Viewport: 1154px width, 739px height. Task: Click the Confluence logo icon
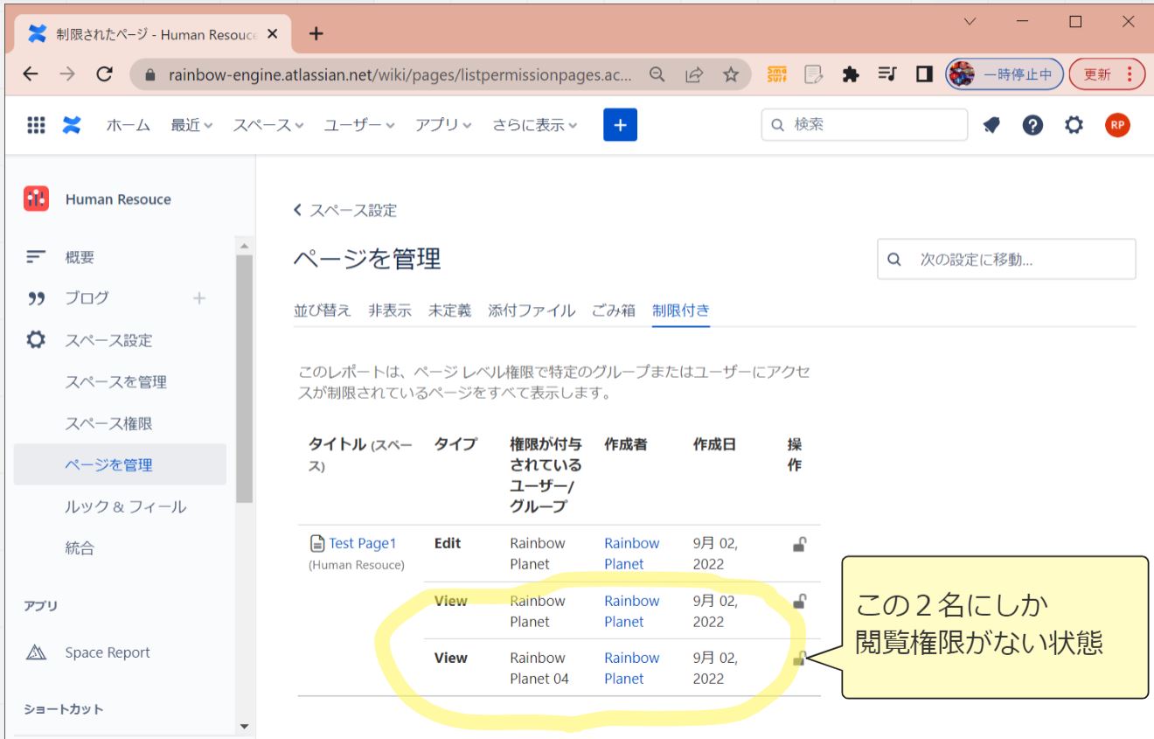coord(72,125)
